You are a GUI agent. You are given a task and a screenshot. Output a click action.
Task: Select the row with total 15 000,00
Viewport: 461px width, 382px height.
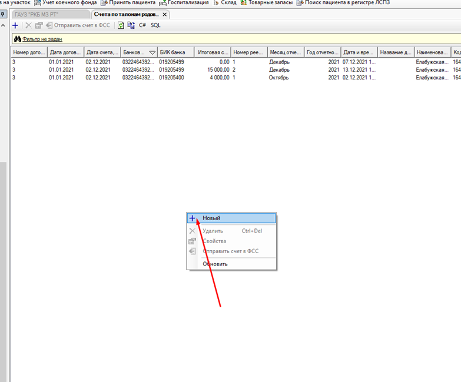pyautogui.click(x=236, y=70)
